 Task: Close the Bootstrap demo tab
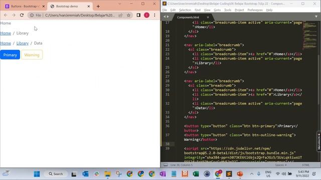point(89,6)
